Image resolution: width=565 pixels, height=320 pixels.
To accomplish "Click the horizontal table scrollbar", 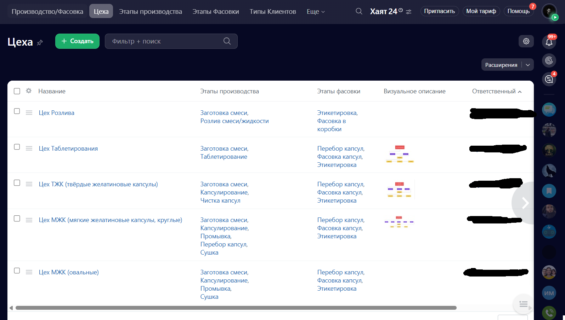I will pos(236,308).
